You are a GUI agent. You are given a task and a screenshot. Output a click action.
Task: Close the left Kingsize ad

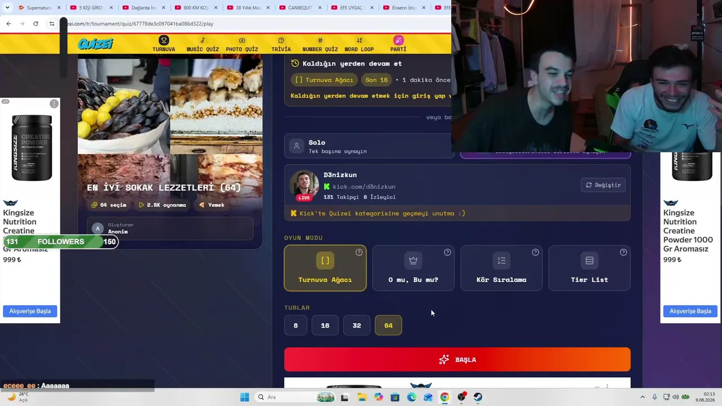54,104
